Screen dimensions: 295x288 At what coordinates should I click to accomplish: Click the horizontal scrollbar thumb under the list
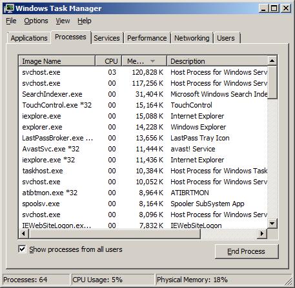coord(114,233)
